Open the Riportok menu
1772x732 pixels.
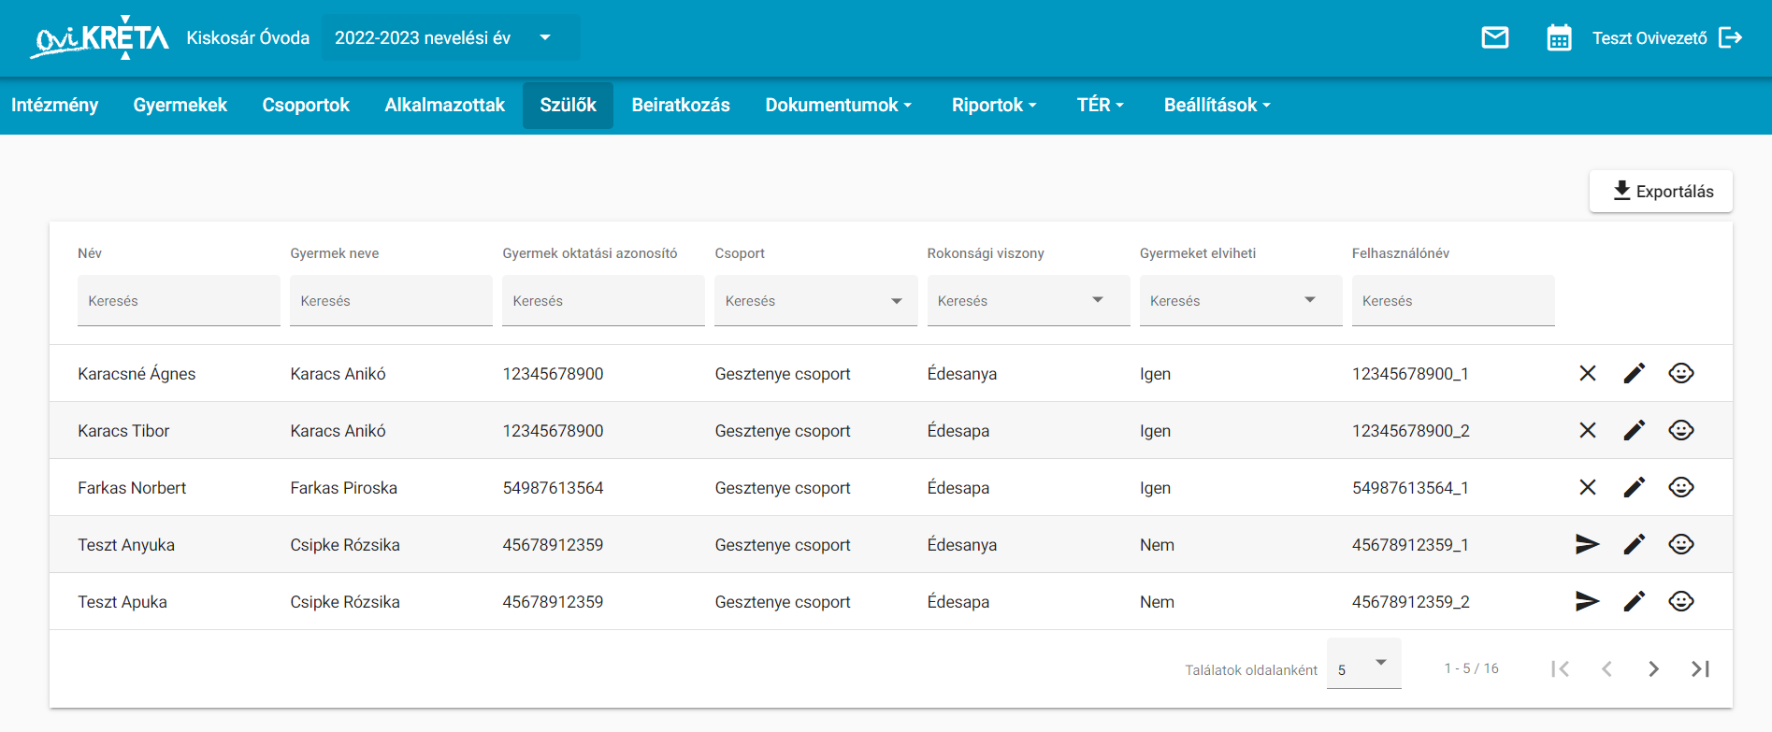point(994,105)
